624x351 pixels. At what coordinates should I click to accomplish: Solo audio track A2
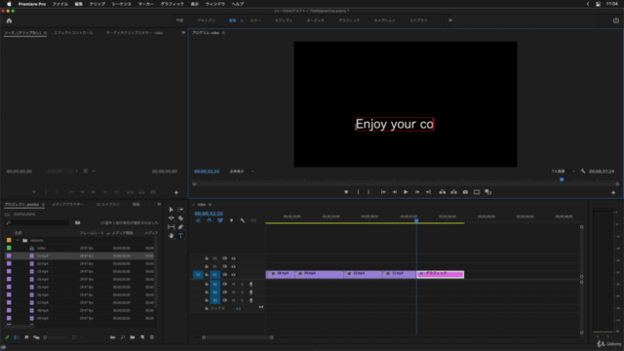click(x=242, y=292)
